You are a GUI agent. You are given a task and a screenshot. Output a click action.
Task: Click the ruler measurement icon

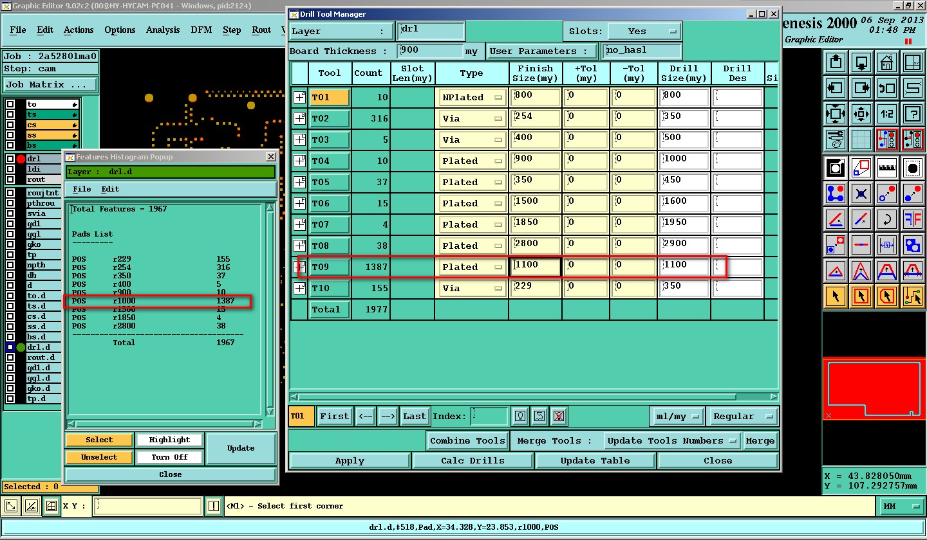pos(887,168)
